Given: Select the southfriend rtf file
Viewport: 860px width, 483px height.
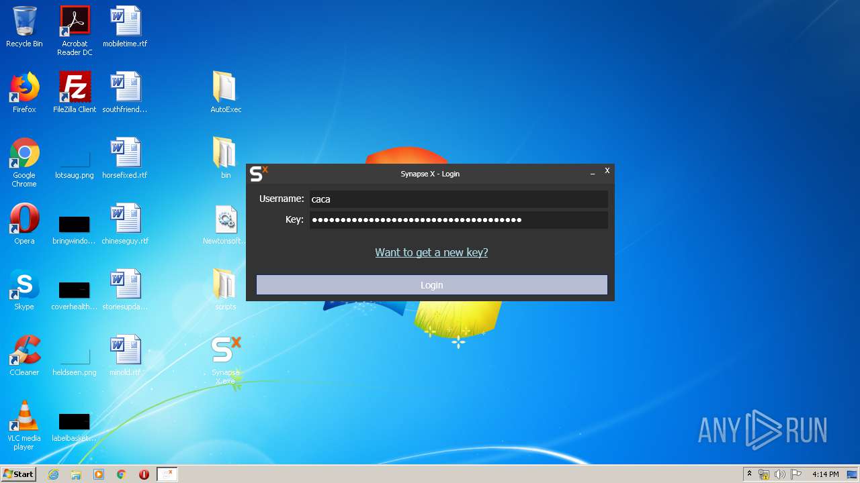Looking at the screenshot, I should pyautogui.click(x=125, y=93).
